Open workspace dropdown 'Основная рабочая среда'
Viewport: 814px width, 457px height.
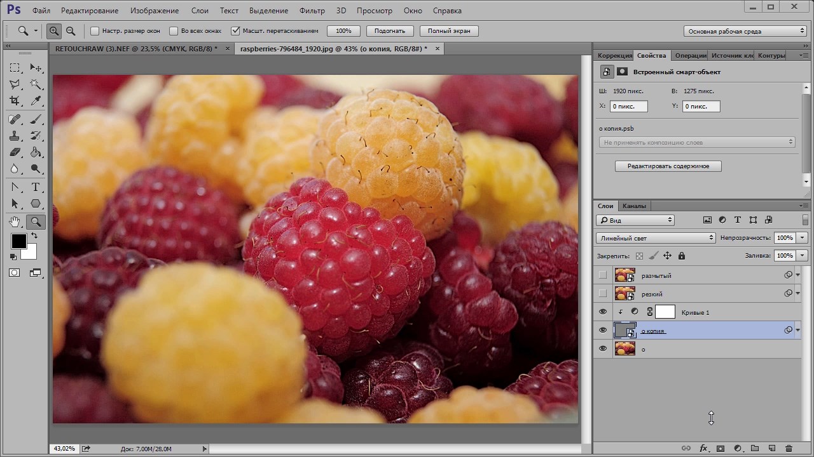click(745, 30)
